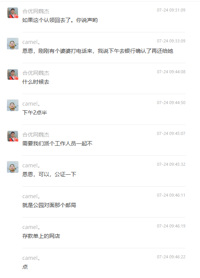
Task: Click timestamp 07-24 09:46:22
Action: [171, 257]
